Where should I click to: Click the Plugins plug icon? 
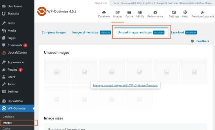pyautogui.click(x=4, y=70)
